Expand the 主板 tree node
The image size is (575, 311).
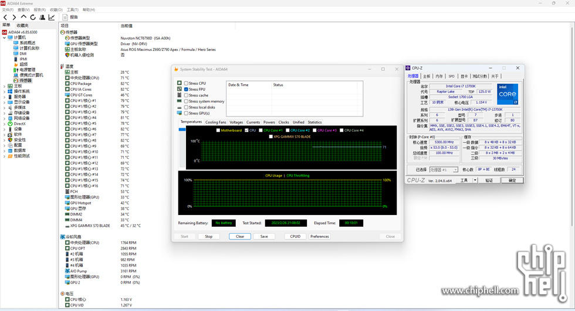(4, 86)
